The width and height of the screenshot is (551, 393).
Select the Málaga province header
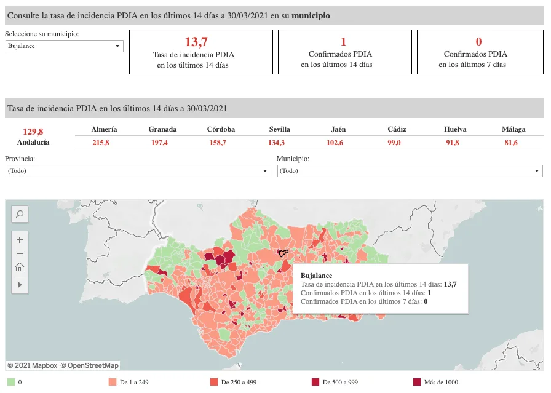pyautogui.click(x=513, y=129)
